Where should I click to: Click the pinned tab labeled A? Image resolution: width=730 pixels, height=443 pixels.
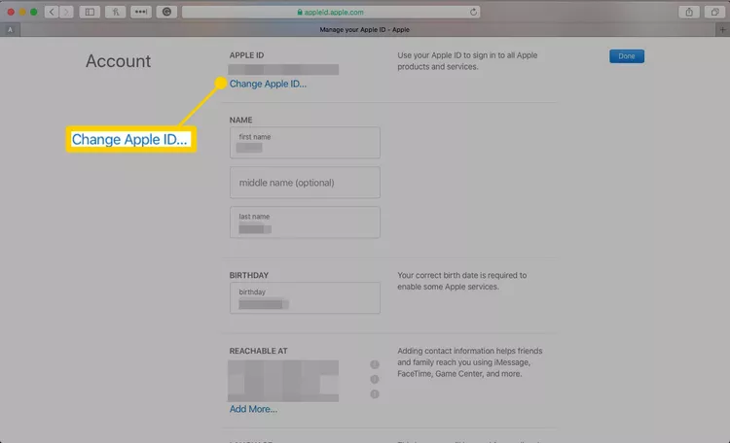[x=11, y=30]
